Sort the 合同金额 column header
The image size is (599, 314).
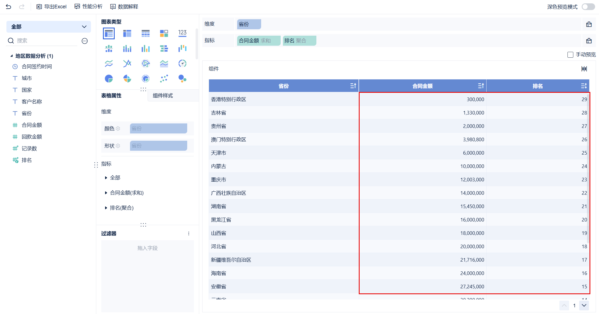(481, 86)
